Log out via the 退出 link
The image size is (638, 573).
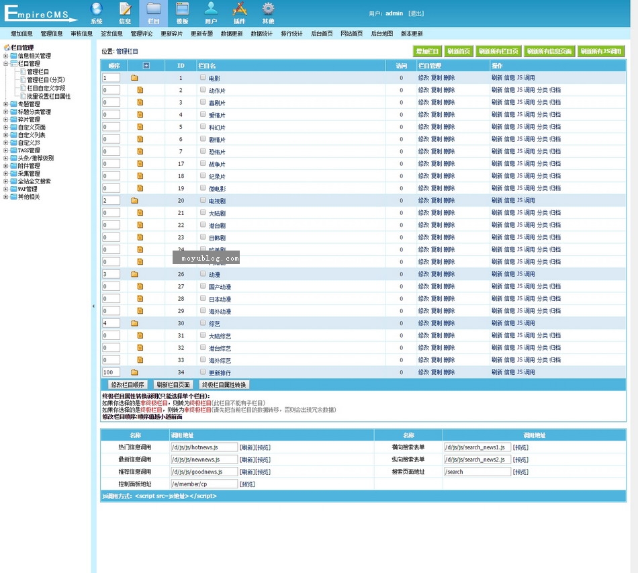coord(416,13)
